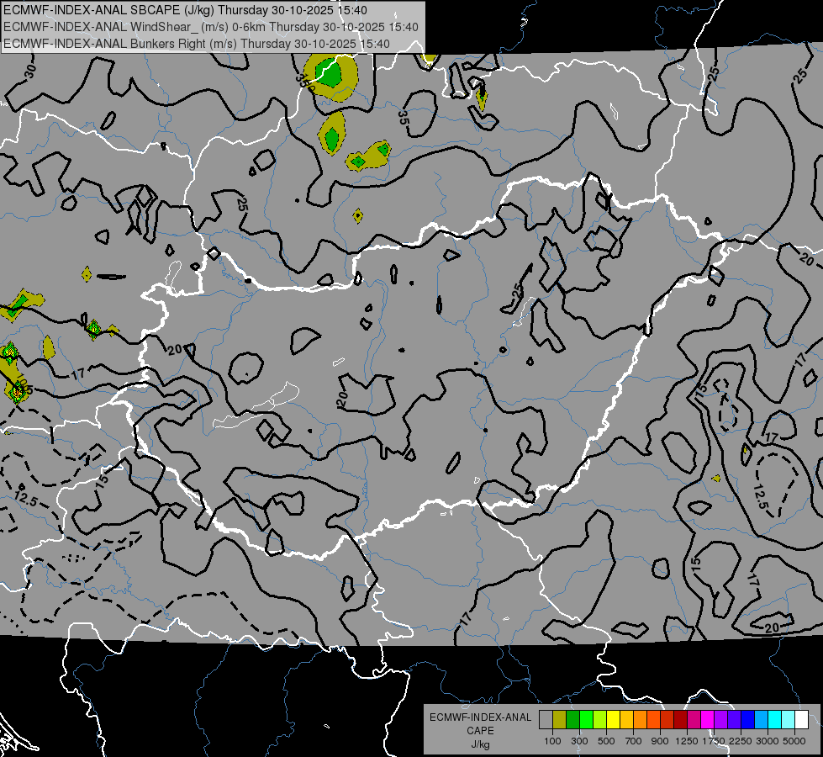Select the magenta swatch in CAPE legend
The image size is (823, 757).
click(x=707, y=720)
